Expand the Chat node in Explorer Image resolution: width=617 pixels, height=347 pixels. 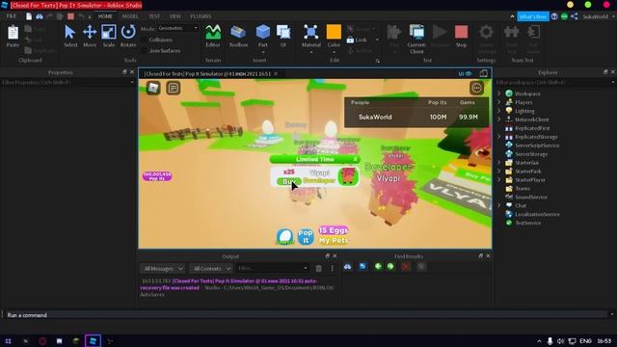(x=499, y=205)
